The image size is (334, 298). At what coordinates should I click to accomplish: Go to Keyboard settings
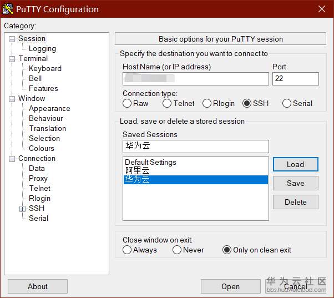(45, 69)
